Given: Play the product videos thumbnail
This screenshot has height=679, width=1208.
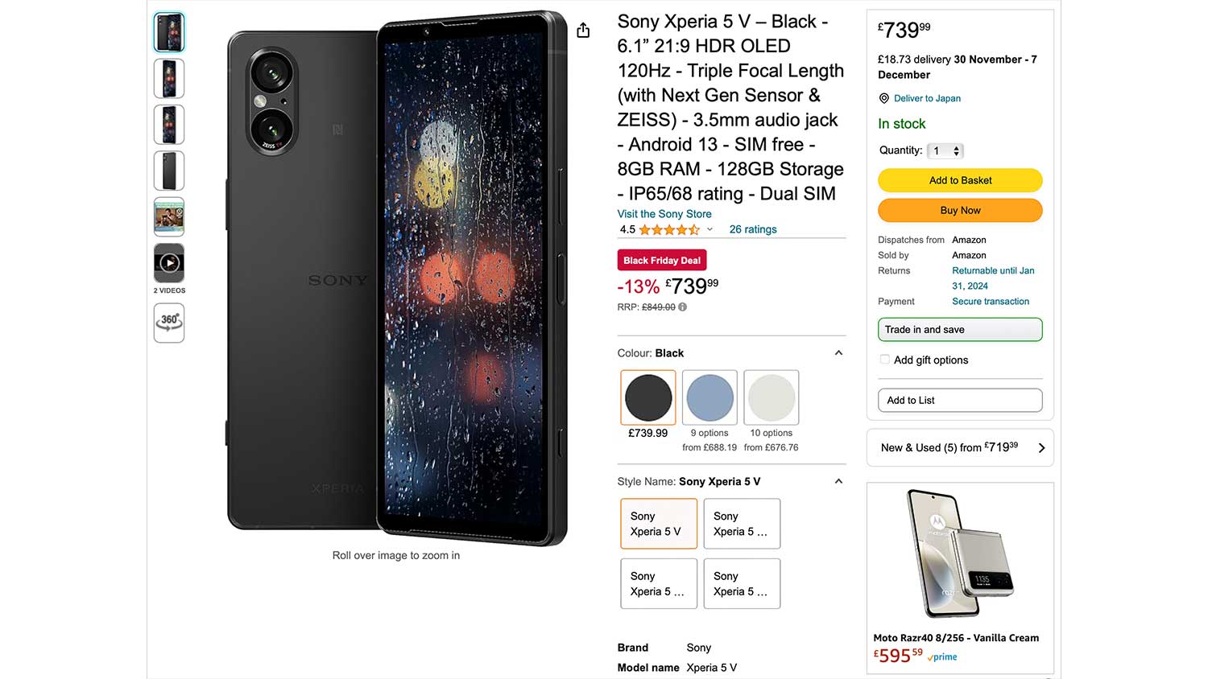Looking at the screenshot, I should 169,263.
